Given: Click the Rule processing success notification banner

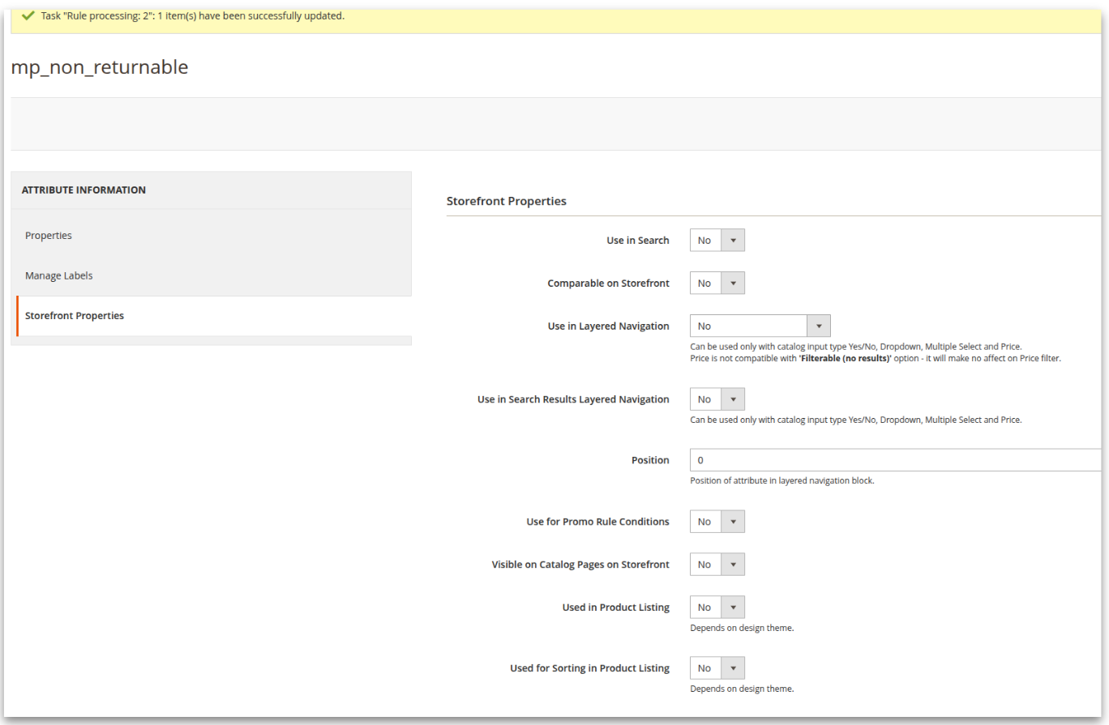Looking at the screenshot, I should [x=554, y=15].
